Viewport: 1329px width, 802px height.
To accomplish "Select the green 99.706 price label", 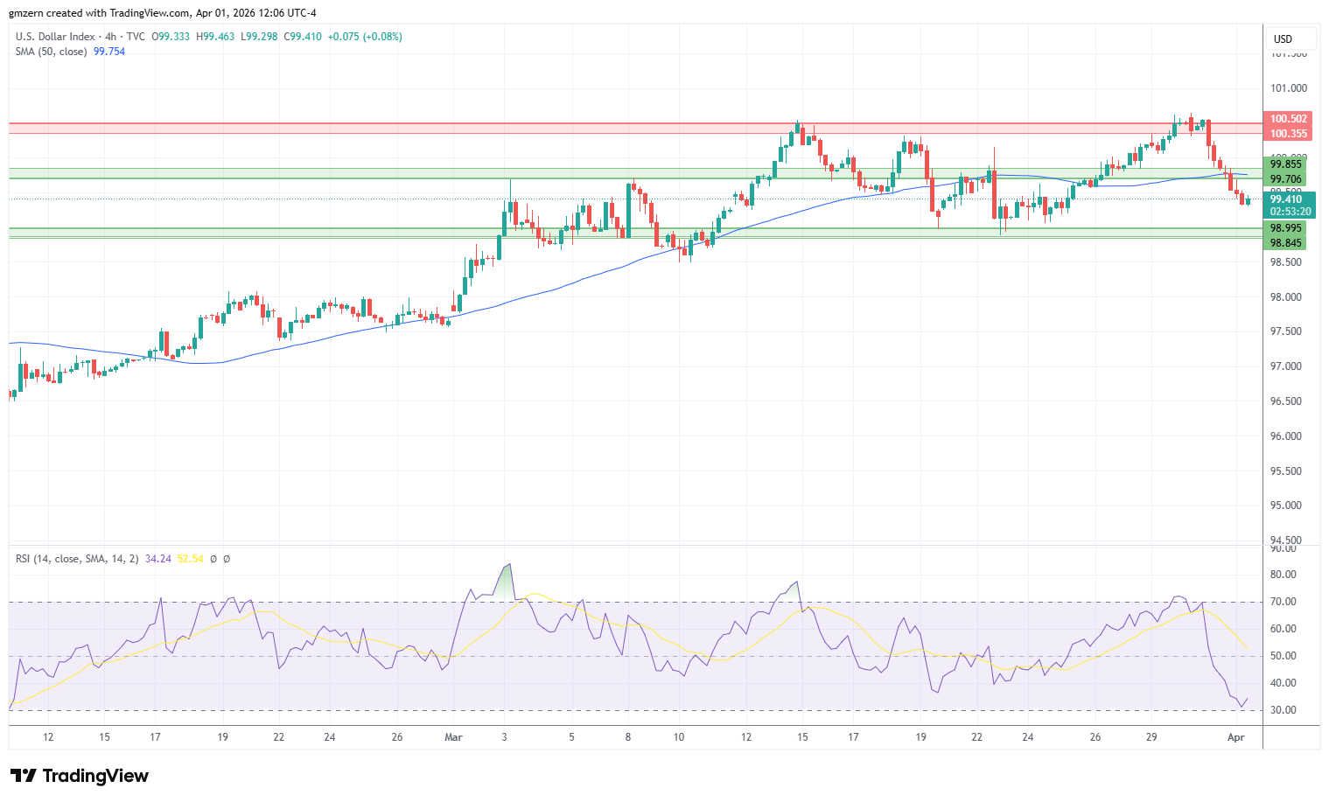I will 1285,179.
